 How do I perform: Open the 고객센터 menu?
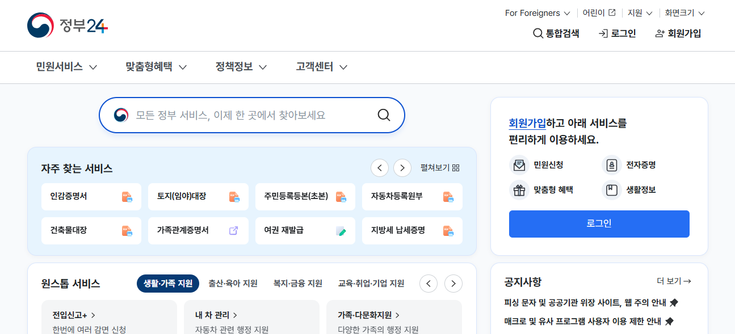point(320,67)
